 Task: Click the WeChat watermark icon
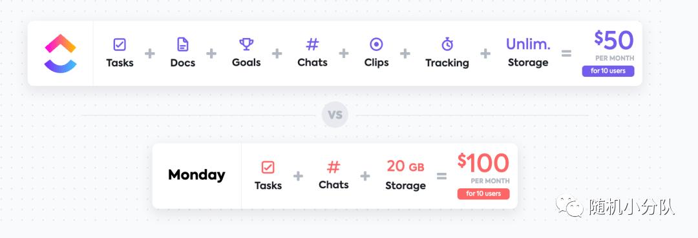click(569, 206)
